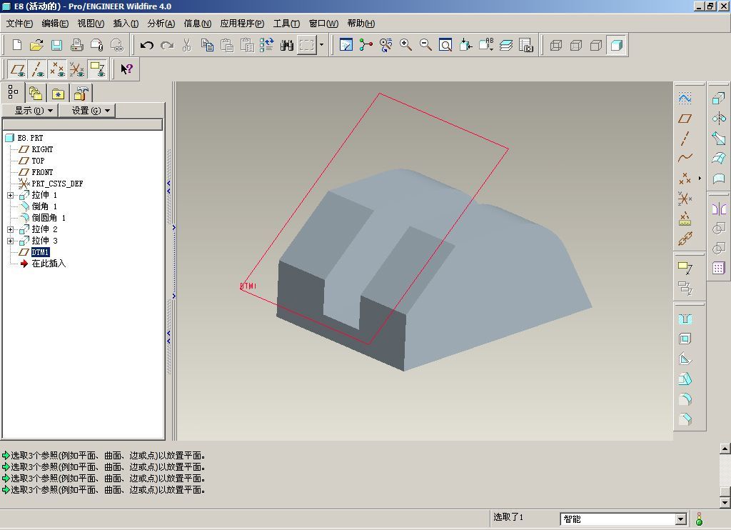Expand the 拉伸 2 feature node
Image resolution: width=731 pixels, height=530 pixels.
(x=10, y=229)
